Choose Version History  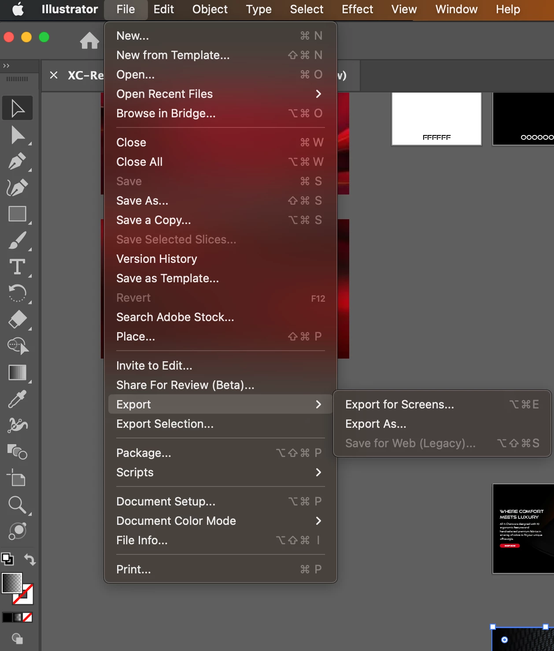coord(220,259)
